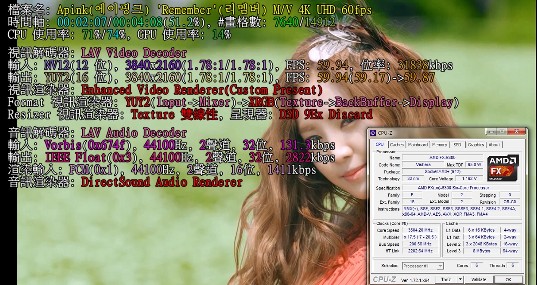Open the Caches tab
The height and width of the screenshot is (285, 537).
pyautogui.click(x=397, y=145)
